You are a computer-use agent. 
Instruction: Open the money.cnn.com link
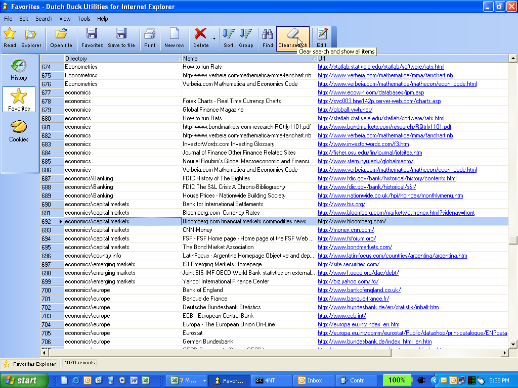[x=346, y=230]
